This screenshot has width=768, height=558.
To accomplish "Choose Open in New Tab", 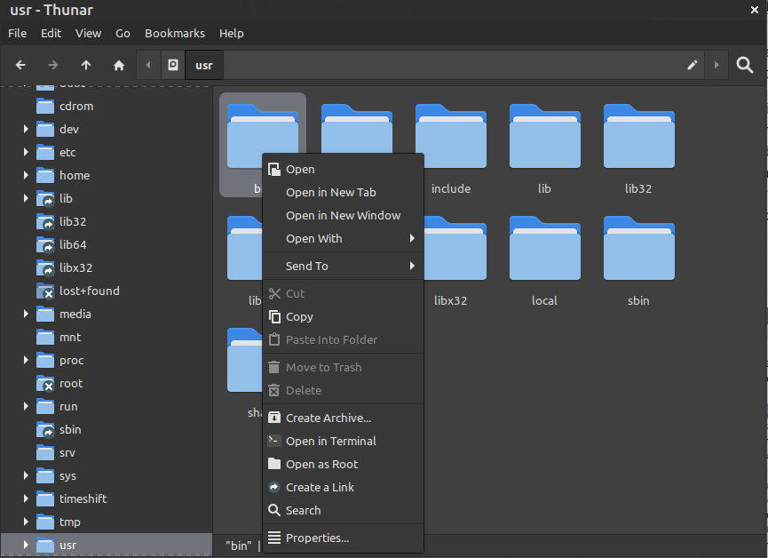I will [343, 192].
